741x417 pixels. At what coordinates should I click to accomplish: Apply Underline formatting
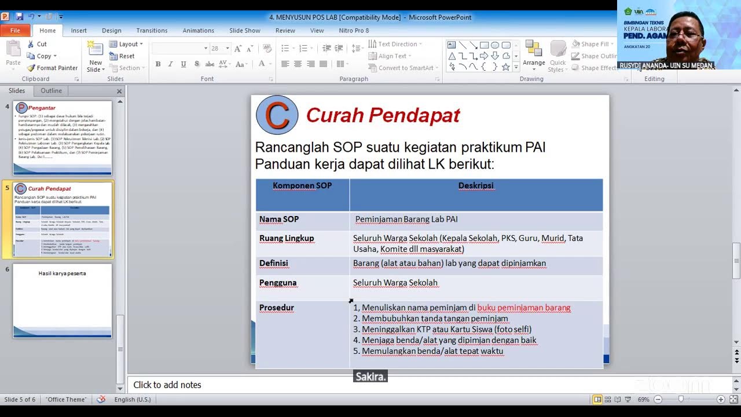coord(184,64)
